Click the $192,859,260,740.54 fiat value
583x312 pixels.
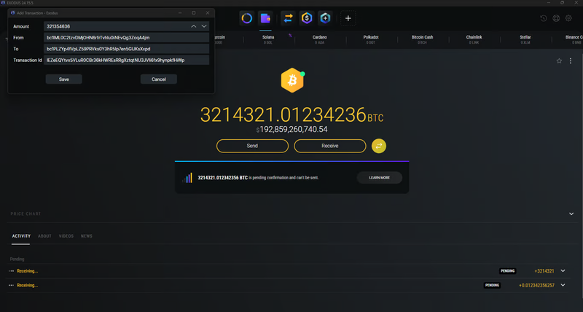292,130
